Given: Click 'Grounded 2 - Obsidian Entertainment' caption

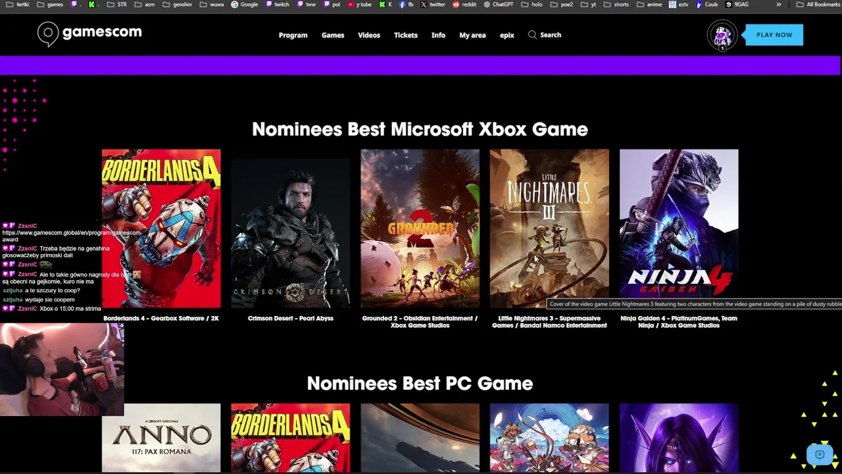Looking at the screenshot, I should pyautogui.click(x=420, y=321).
